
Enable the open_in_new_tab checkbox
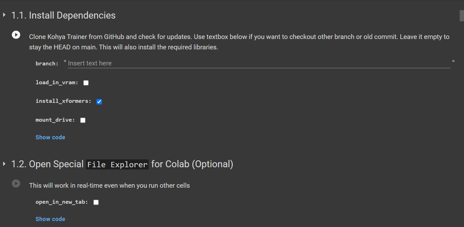tap(96, 202)
